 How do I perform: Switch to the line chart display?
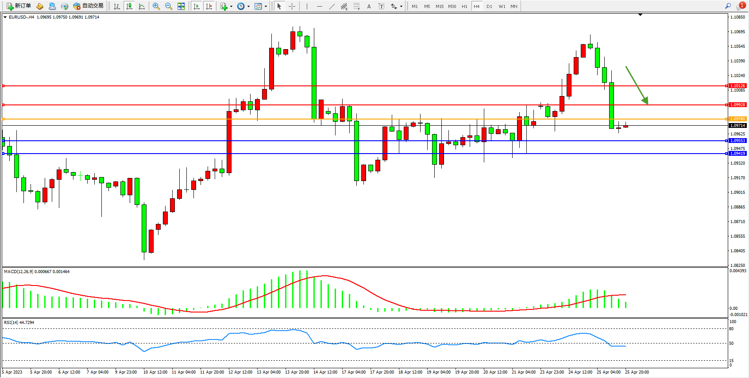click(142, 6)
